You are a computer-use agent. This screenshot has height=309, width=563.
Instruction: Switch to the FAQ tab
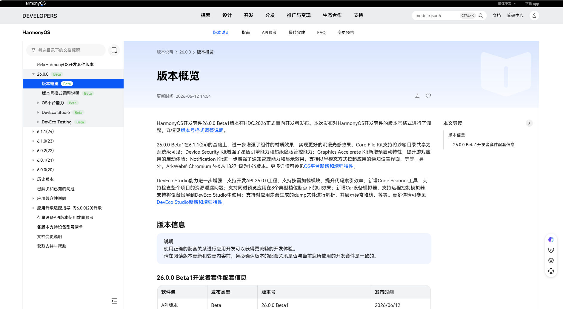point(321,33)
